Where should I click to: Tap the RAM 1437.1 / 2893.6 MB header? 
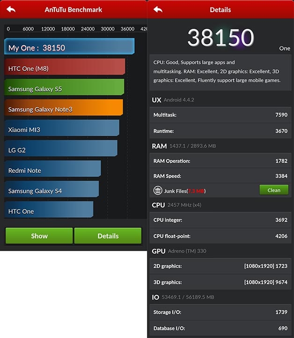(184, 146)
